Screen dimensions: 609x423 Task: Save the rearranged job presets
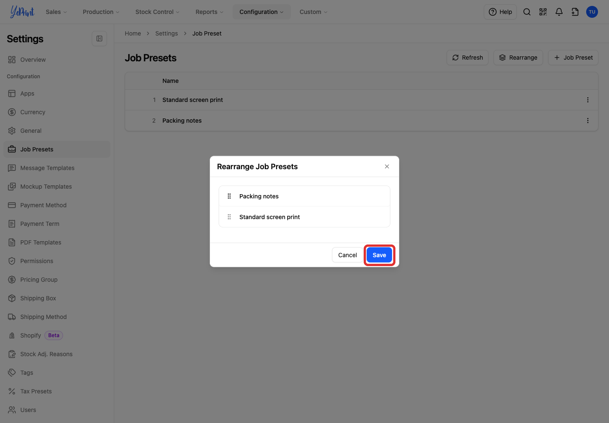(379, 255)
